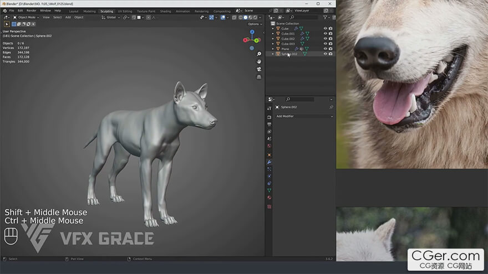Hide Cube.002 in viewport via eye icon
This screenshot has height=274, width=488.
tap(325, 39)
